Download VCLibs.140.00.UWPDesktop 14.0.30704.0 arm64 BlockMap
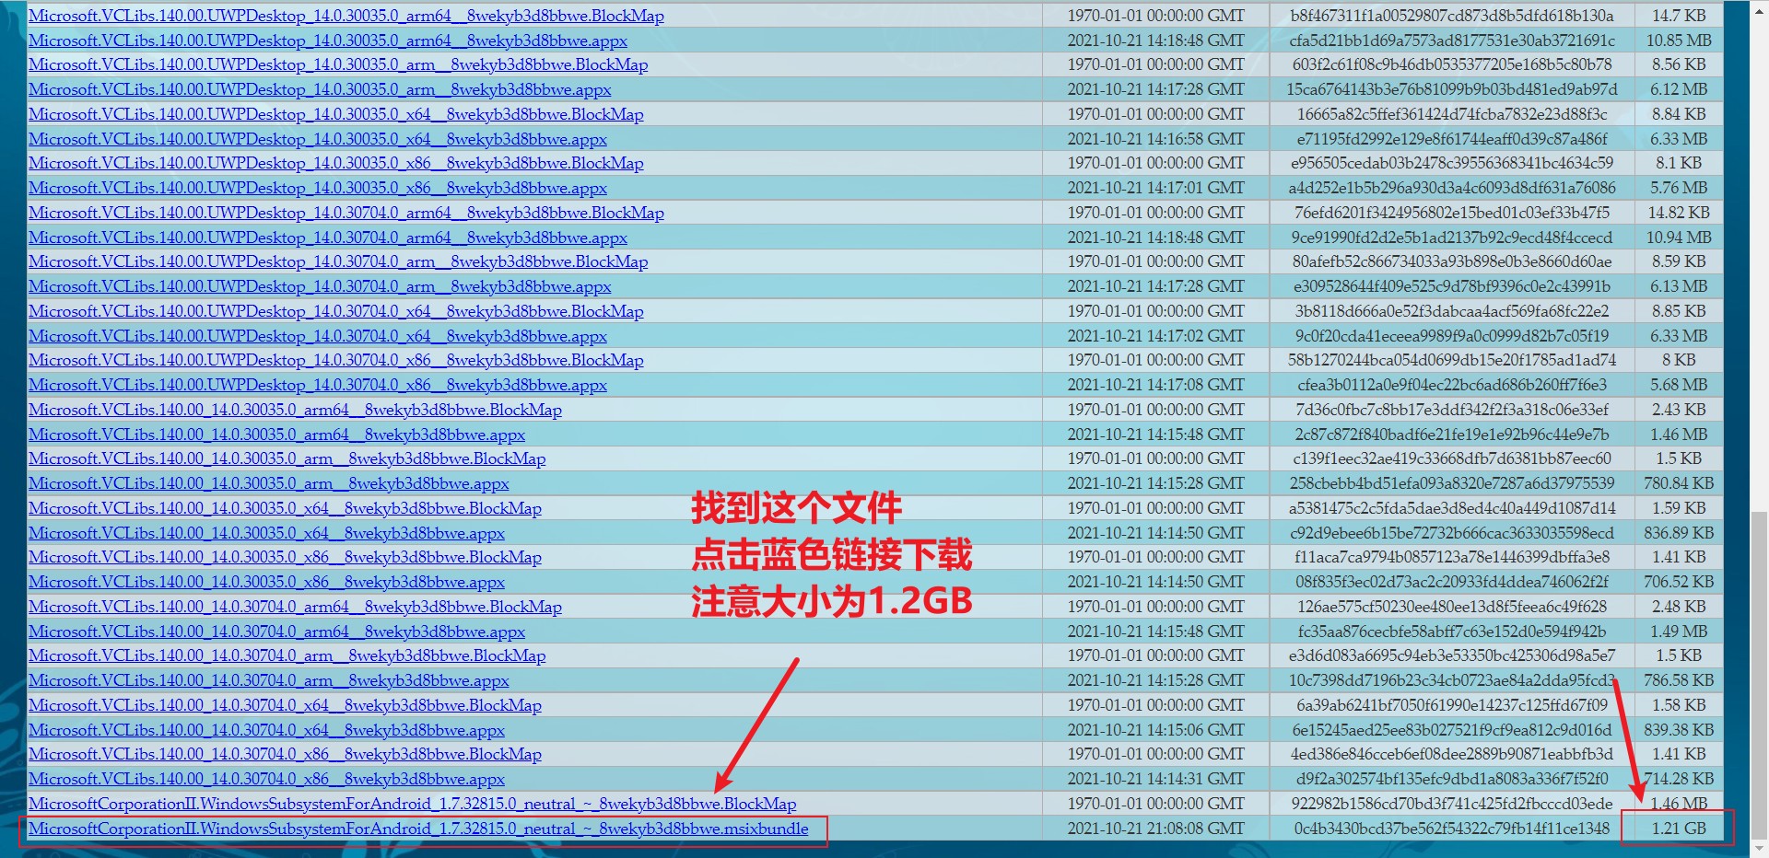The image size is (1769, 858). coord(346,213)
